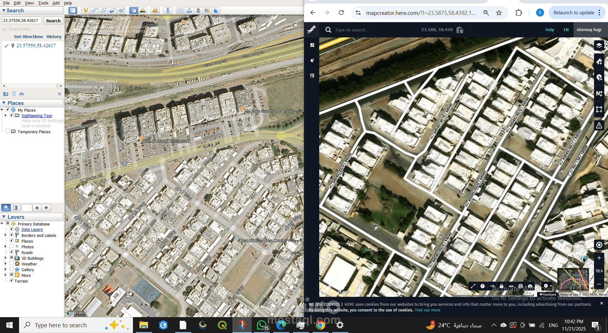Copy coordinates with clipboard icon
Screen dimensions: 608x333
click(x=460, y=30)
